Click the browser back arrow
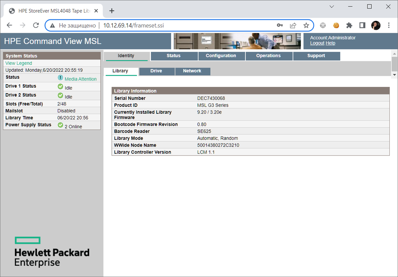Screen dimensions: 398x277 click(x=9, y=25)
